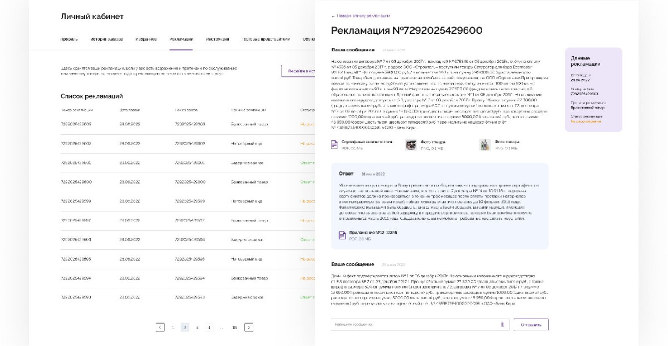Screen dimensions: 668x346
Task: Click the Напишите сообщение input field
Action: [x=414, y=325]
